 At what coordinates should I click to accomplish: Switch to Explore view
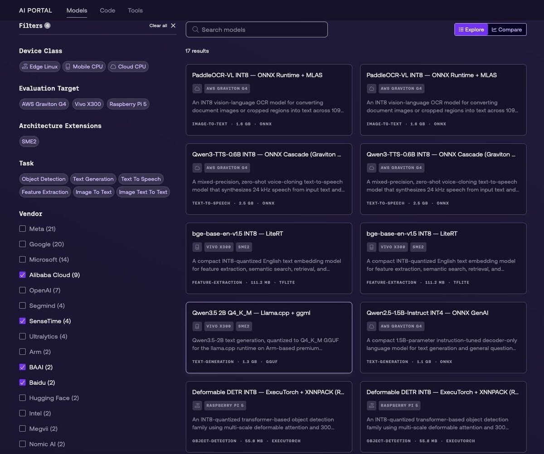(471, 29)
